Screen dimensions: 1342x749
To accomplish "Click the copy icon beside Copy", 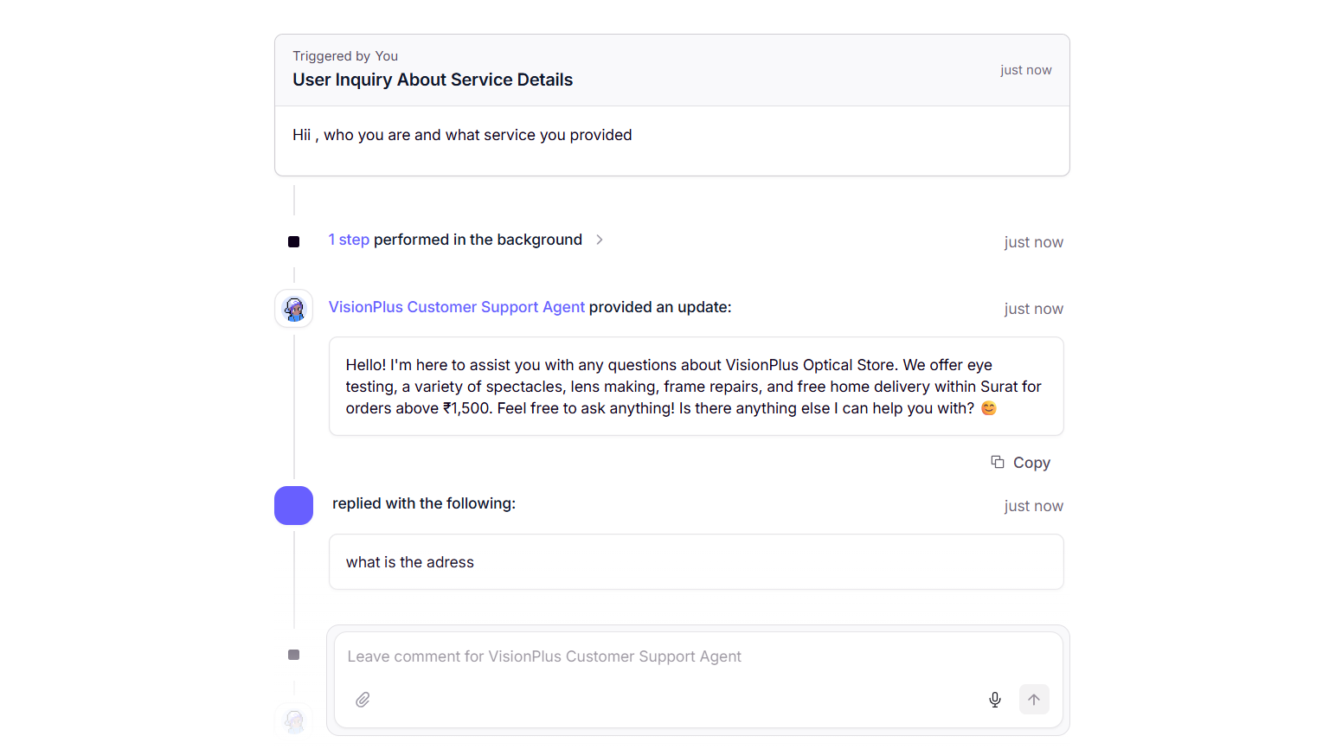I will 998,462.
